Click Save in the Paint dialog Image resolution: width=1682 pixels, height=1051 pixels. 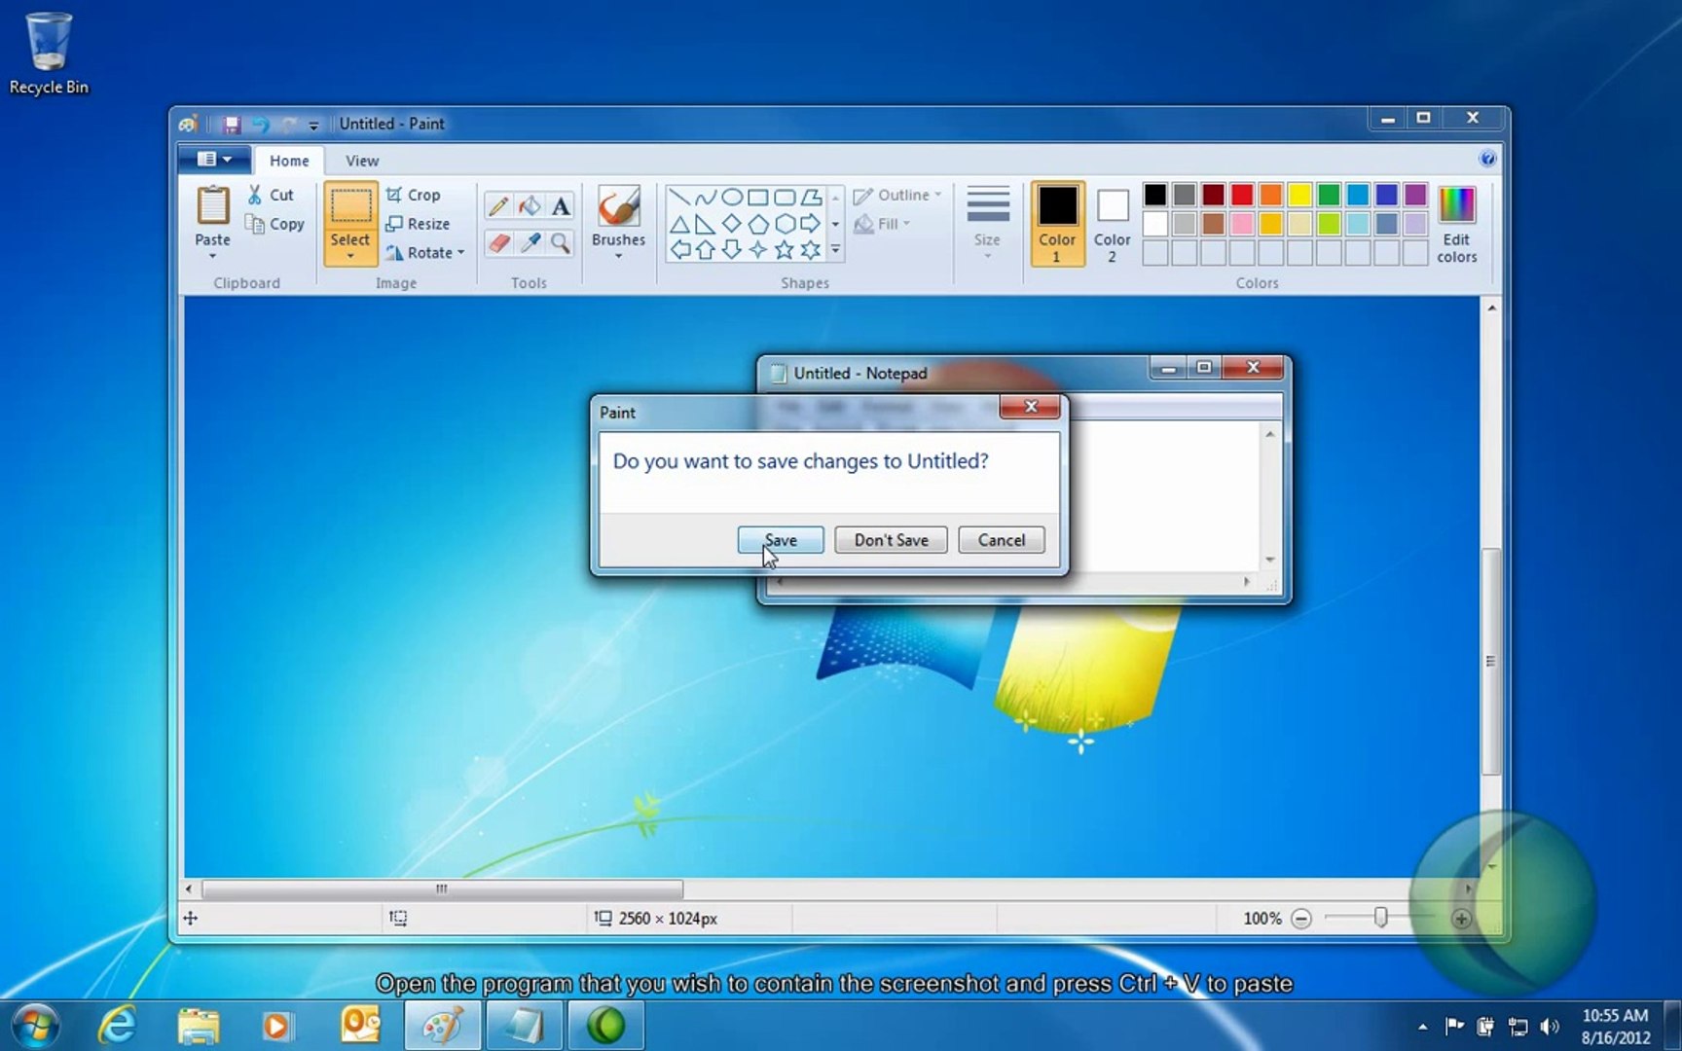tap(781, 540)
